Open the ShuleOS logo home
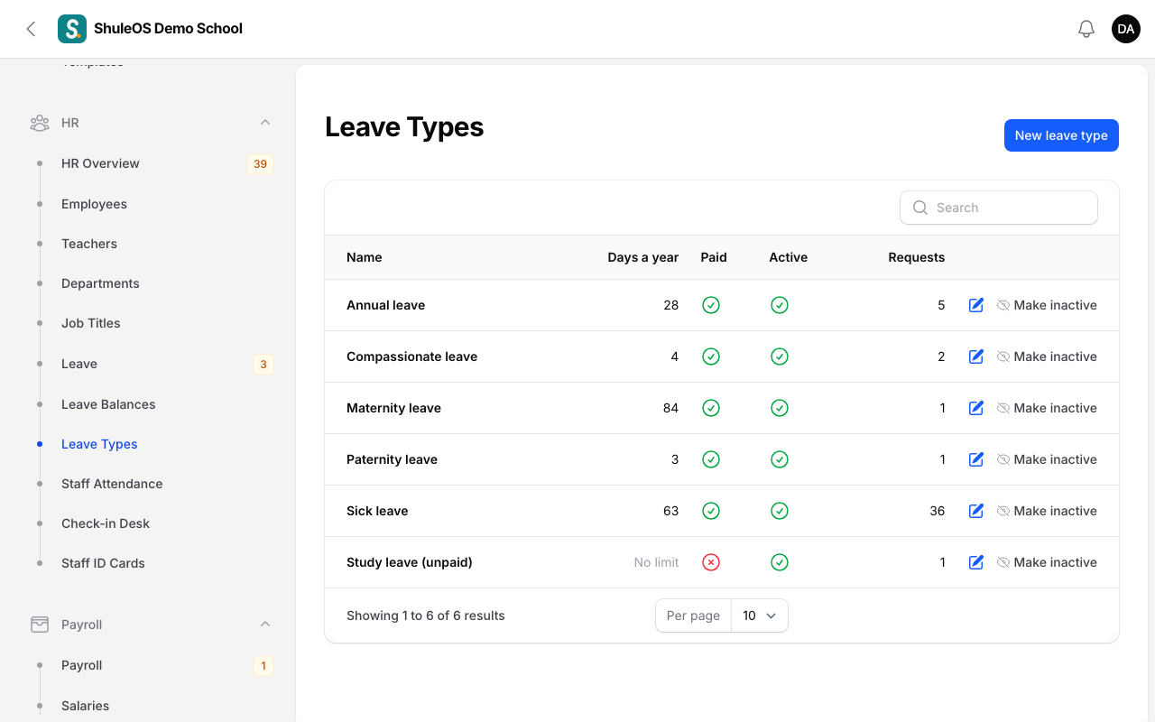 [72, 29]
